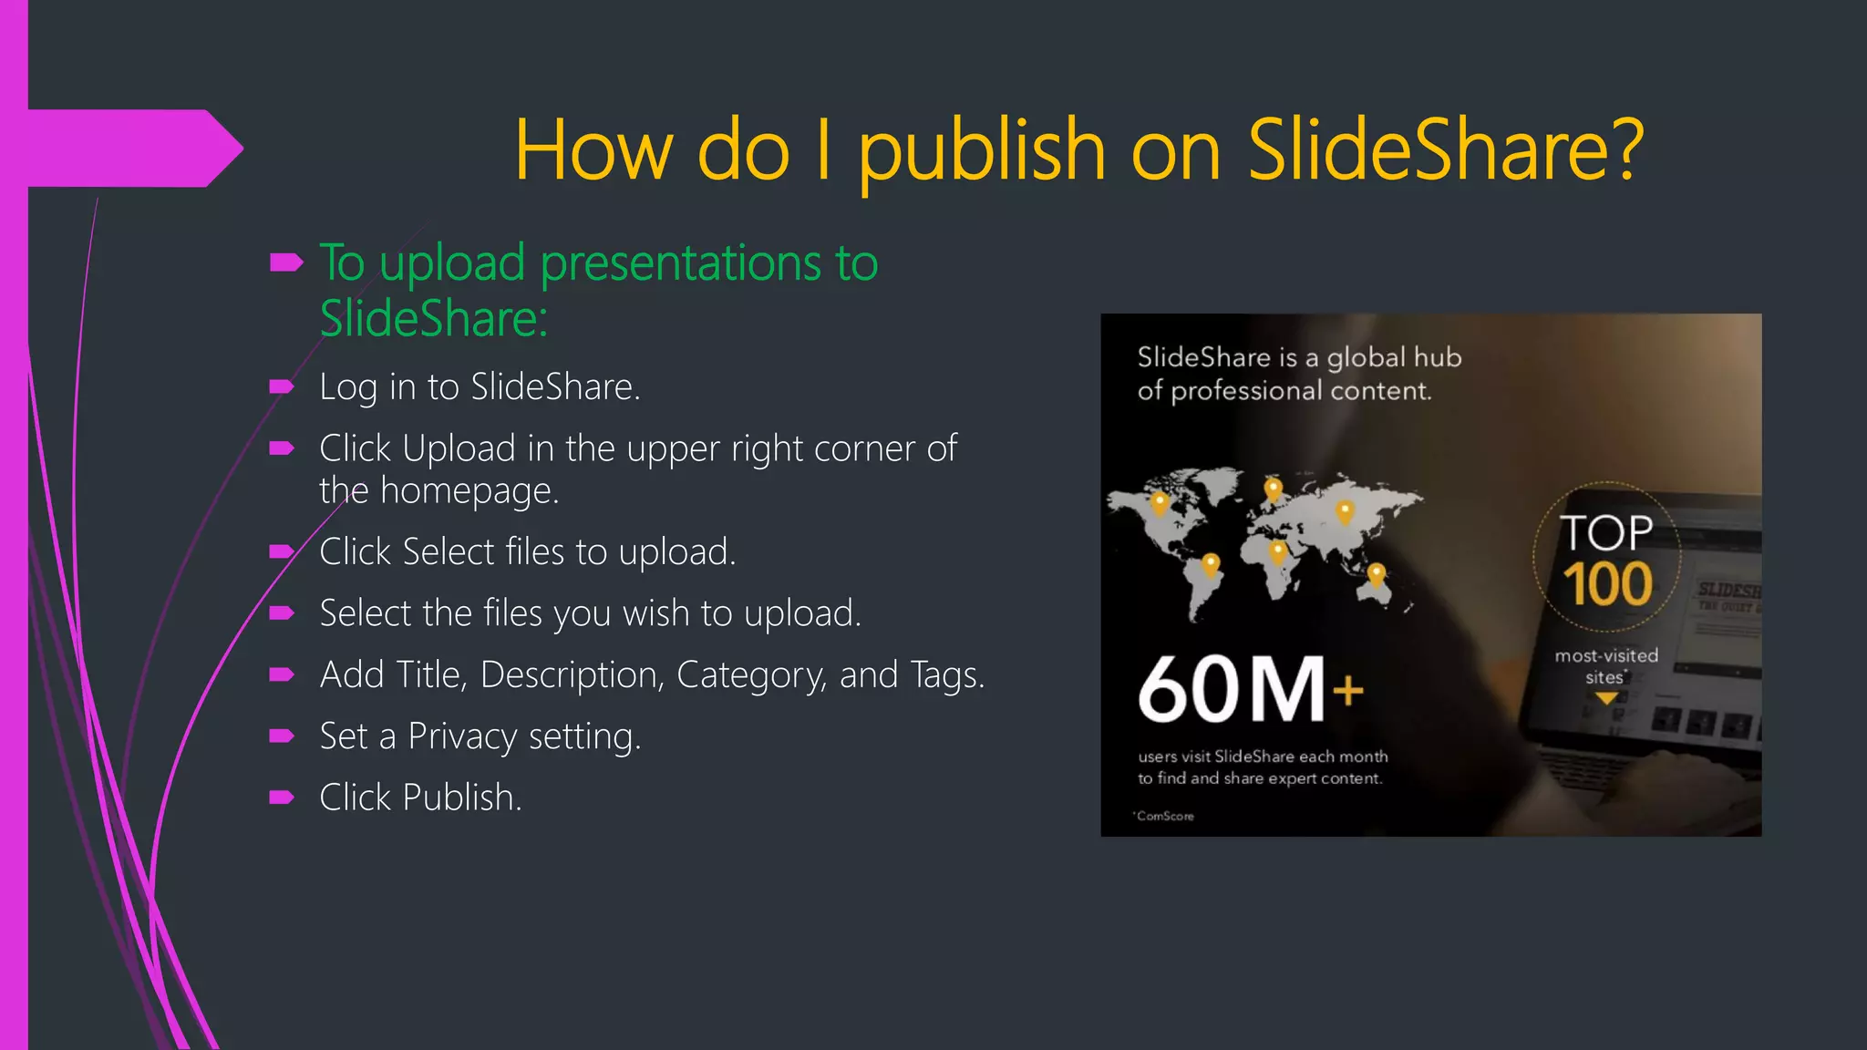The image size is (1867, 1050).
Task: Click the bullet arrow next to 'Log in to SlideShare'
Action: pyautogui.click(x=282, y=386)
